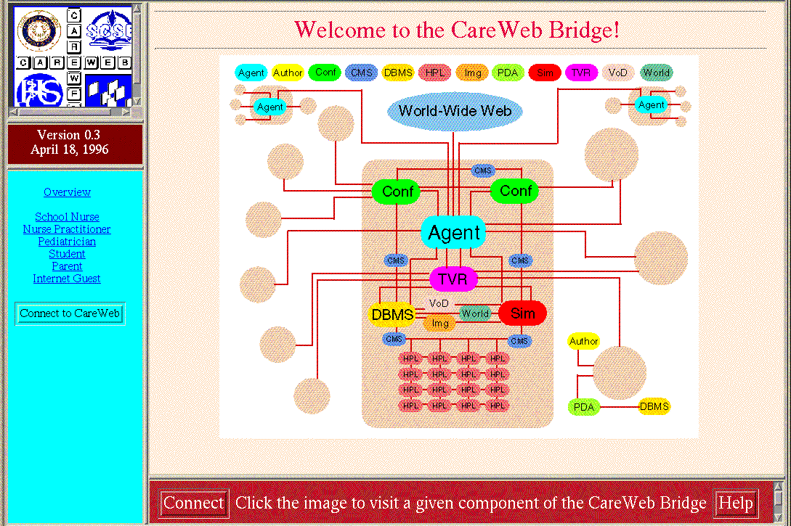Select the large red Sim node in diagram

523,313
